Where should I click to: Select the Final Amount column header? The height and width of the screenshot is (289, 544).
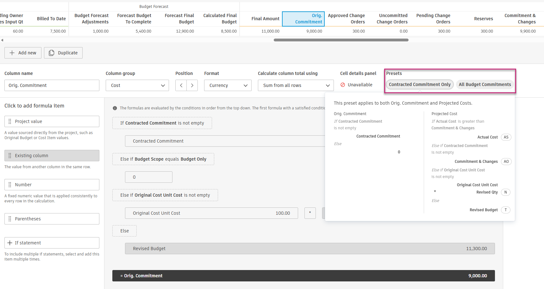(261, 19)
